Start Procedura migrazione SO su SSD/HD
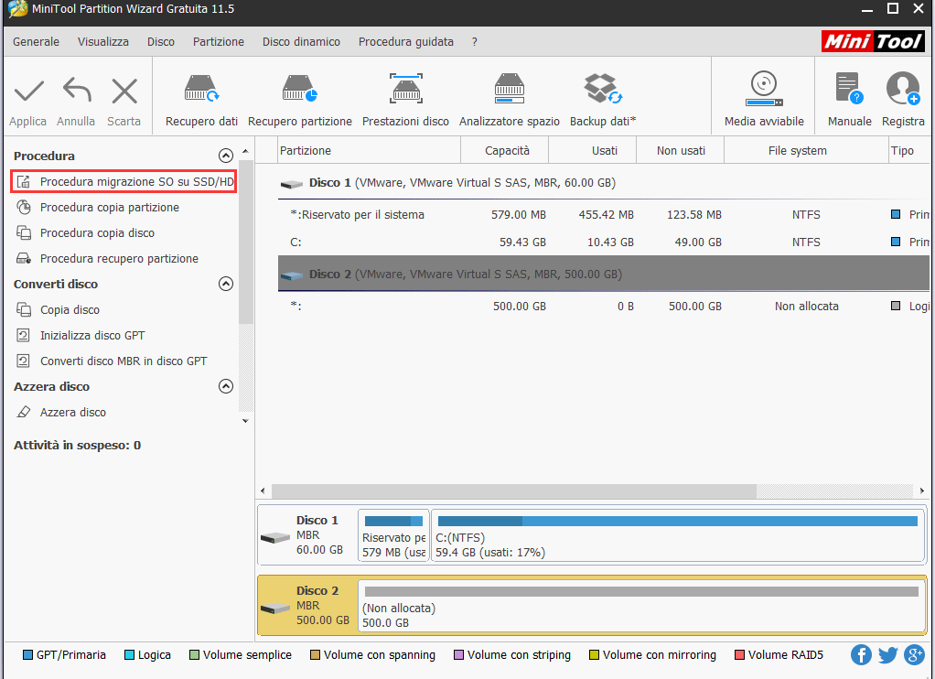The height and width of the screenshot is (679, 935). pos(135,182)
